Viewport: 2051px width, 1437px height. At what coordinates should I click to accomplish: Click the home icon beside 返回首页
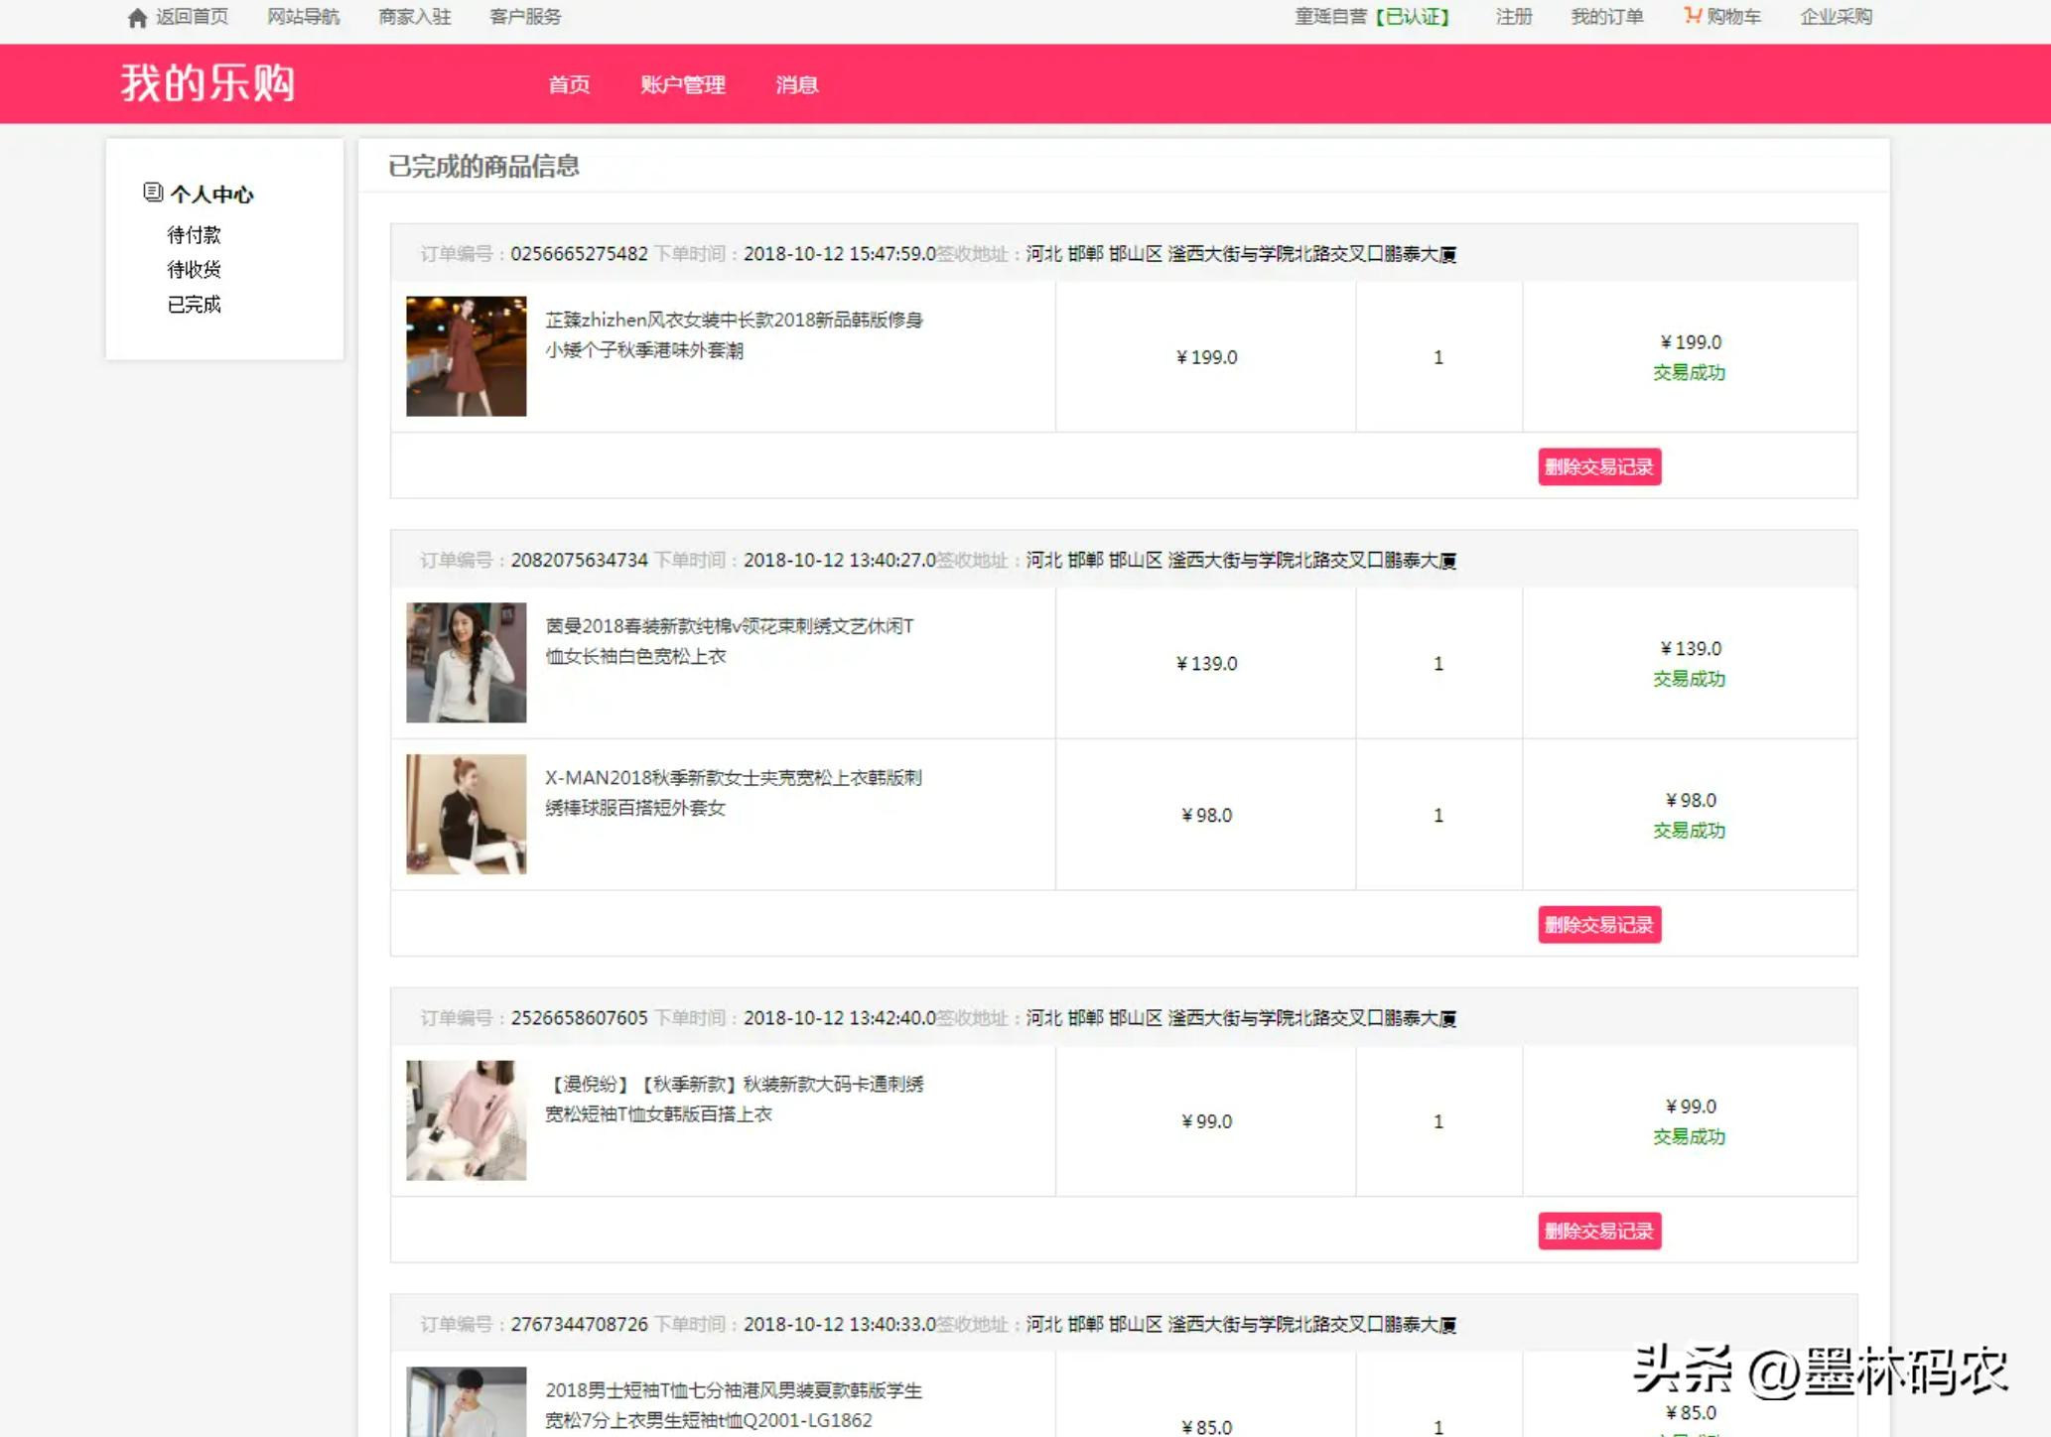(137, 18)
